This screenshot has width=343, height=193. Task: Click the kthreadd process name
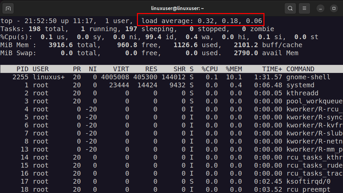click(x=302, y=93)
